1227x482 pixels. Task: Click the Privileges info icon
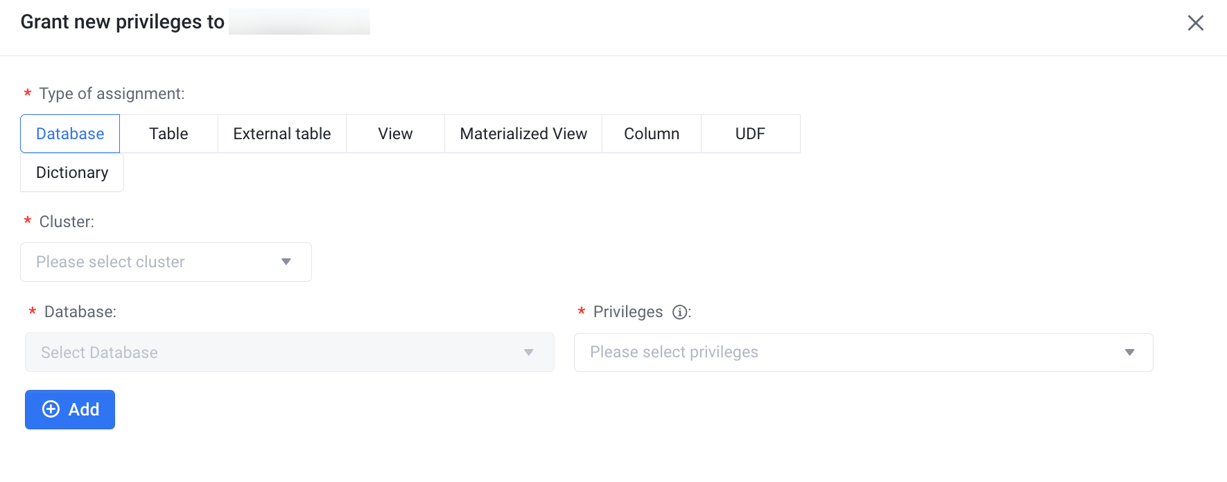pos(680,312)
